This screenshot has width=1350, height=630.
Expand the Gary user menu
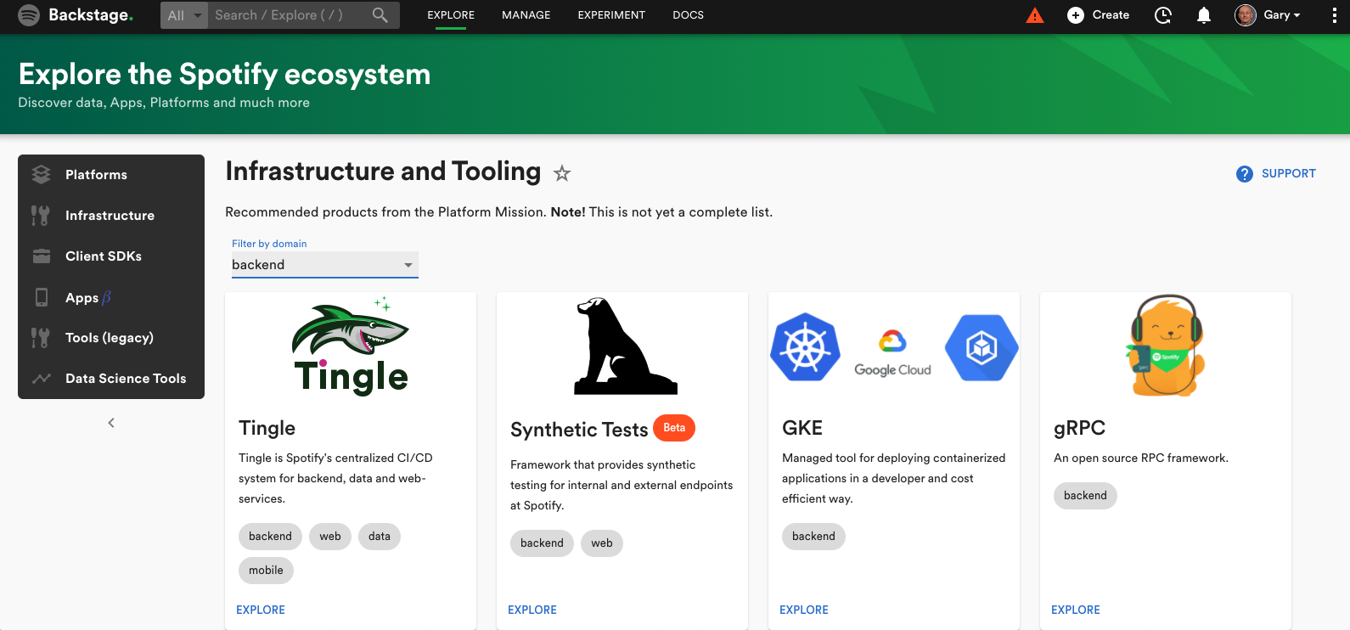pos(1282,15)
